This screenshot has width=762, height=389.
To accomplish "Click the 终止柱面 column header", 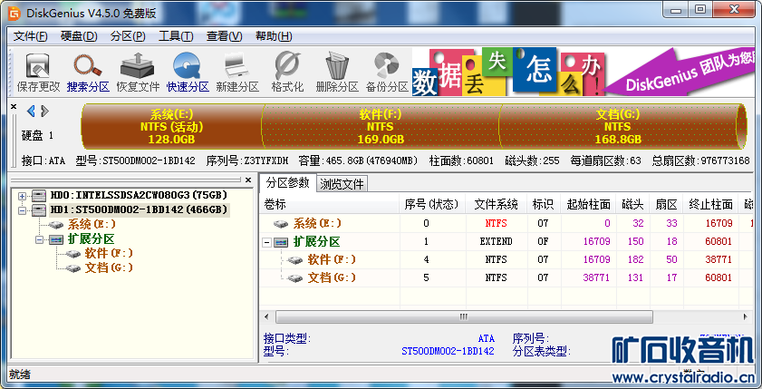I will 710,204.
